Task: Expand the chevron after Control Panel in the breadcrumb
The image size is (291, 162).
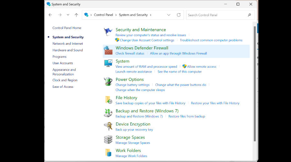Action: click(116, 15)
